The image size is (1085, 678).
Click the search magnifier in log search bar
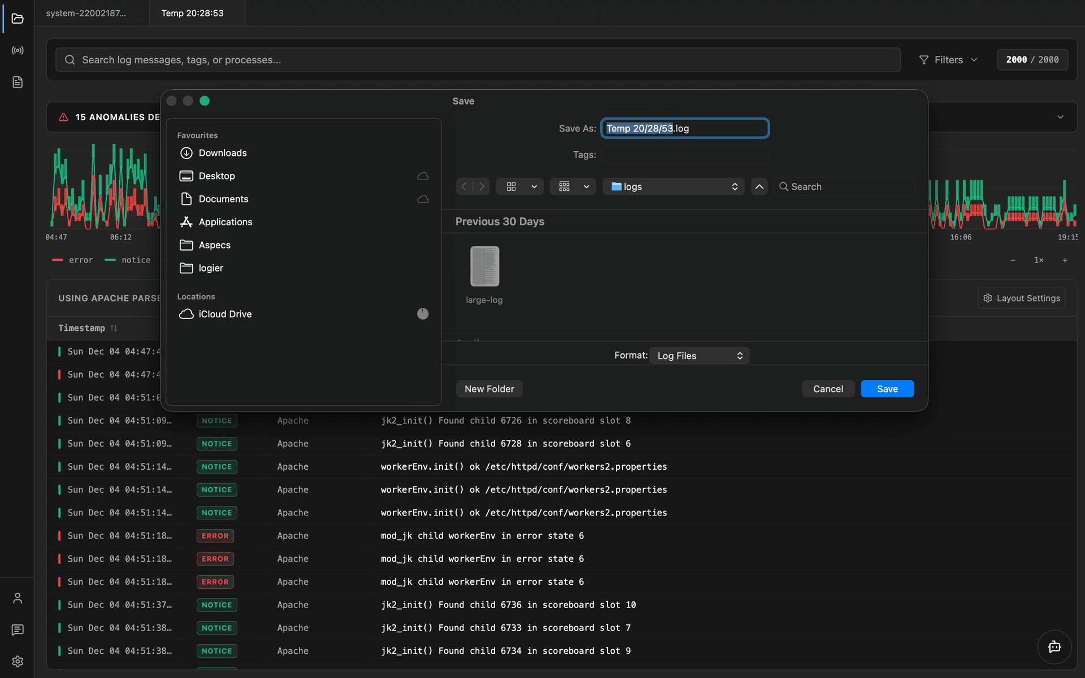(x=70, y=60)
